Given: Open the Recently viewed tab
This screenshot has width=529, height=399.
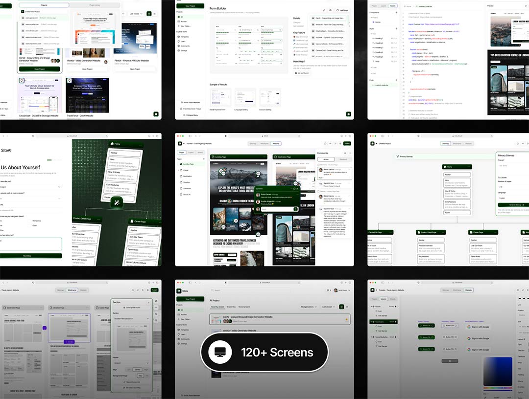Looking at the screenshot, I should click(x=217, y=307).
